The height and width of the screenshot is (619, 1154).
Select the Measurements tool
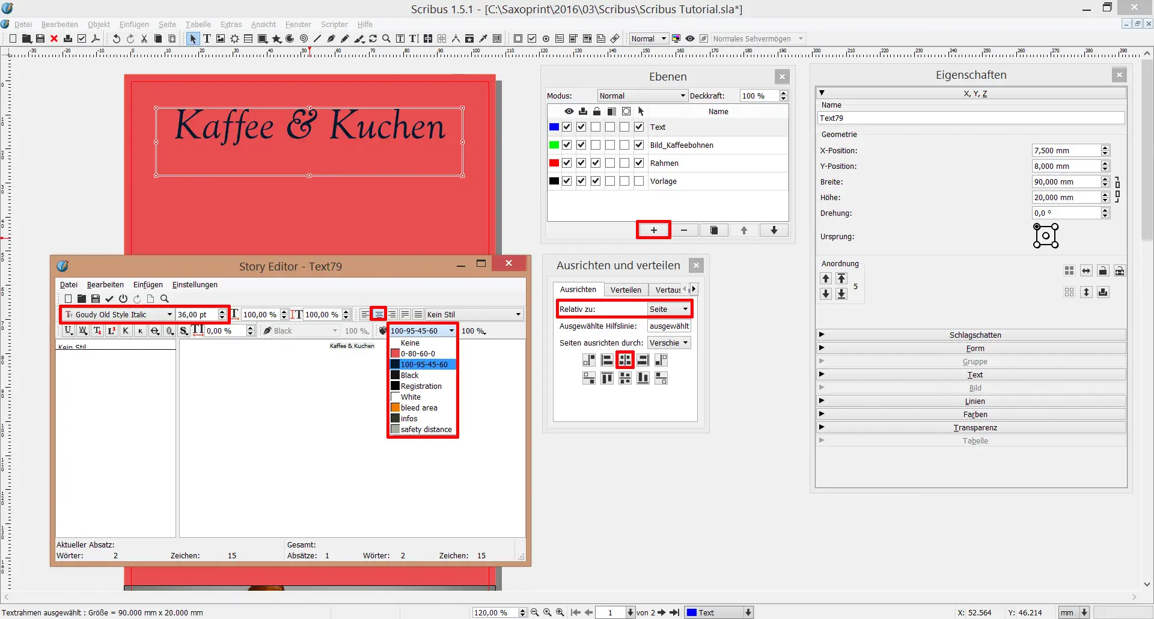[456, 38]
